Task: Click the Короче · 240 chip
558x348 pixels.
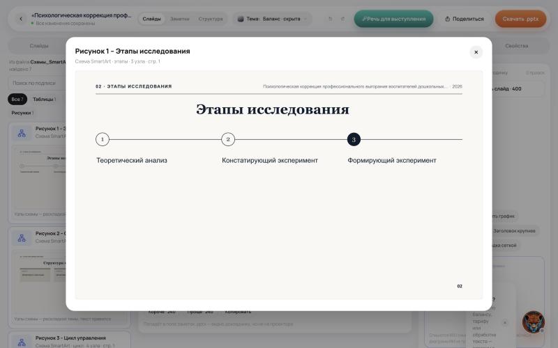Action: point(162,312)
